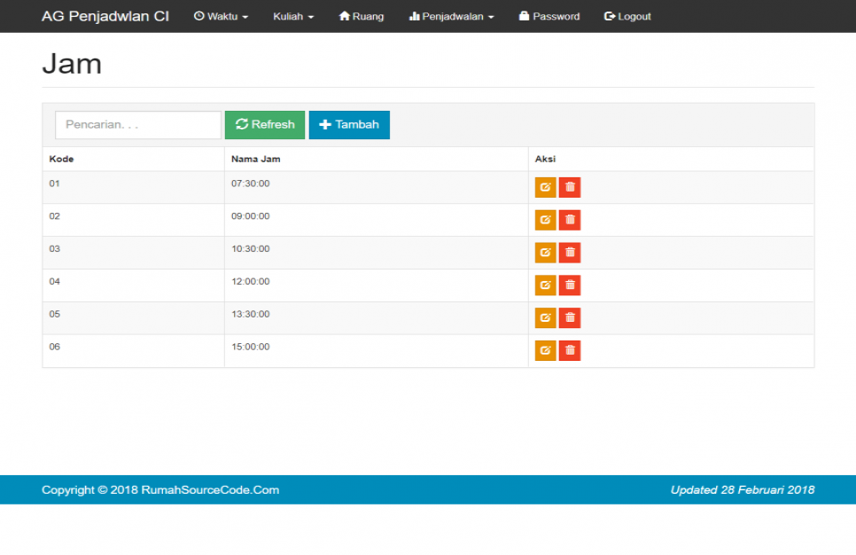This screenshot has height=555, width=856.
Task: Click the edit icon for row 01
Action: [545, 187]
